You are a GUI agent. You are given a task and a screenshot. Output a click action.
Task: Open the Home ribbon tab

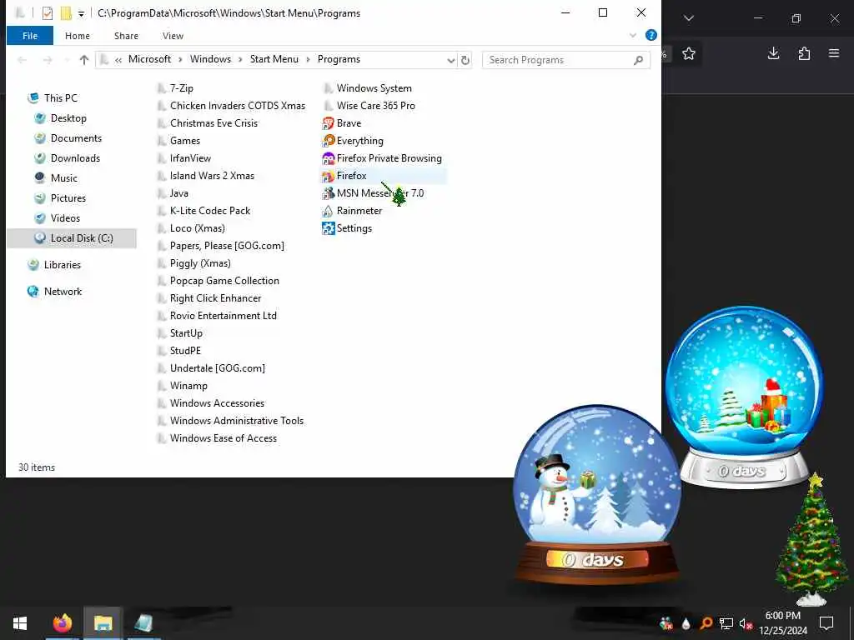click(x=78, y=36)
